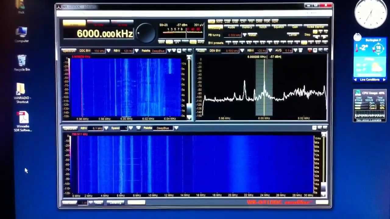Open RBW 120 Hz dropdown in Audio panel
Image resolution: width=390 pixels, height=219 pixels.
[x=270, y=50]
